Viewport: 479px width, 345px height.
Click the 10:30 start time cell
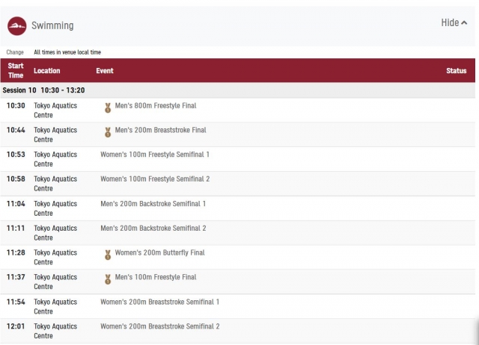point(16,106)
